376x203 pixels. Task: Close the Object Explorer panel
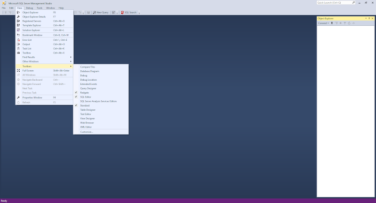click(372, 18)
